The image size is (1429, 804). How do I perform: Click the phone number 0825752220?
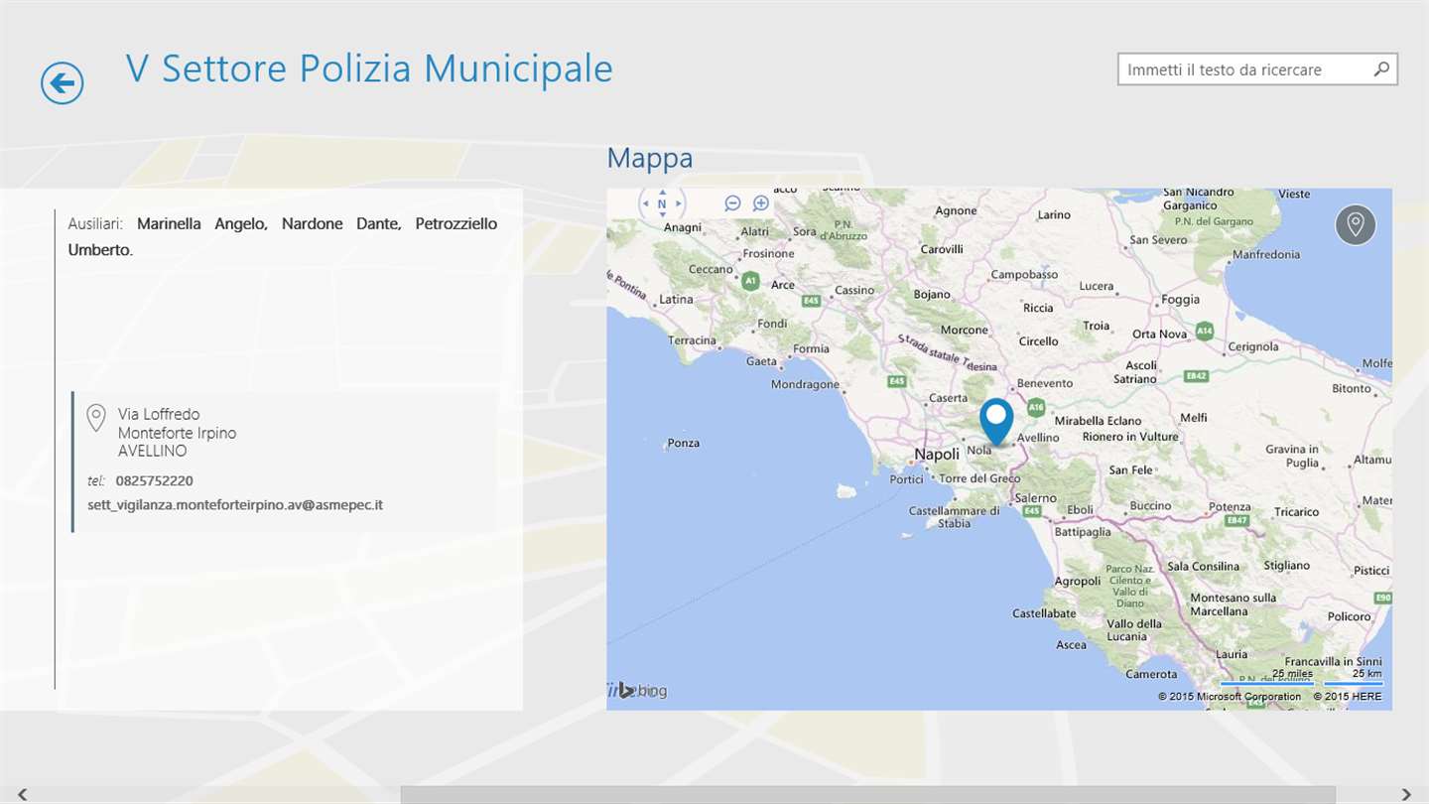coord(155,481)
